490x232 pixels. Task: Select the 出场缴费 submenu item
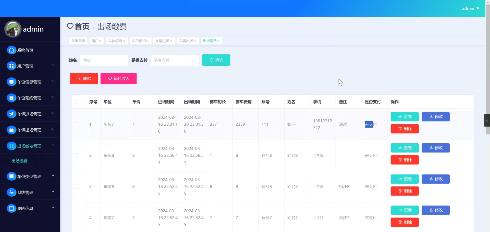click(20, 161)
